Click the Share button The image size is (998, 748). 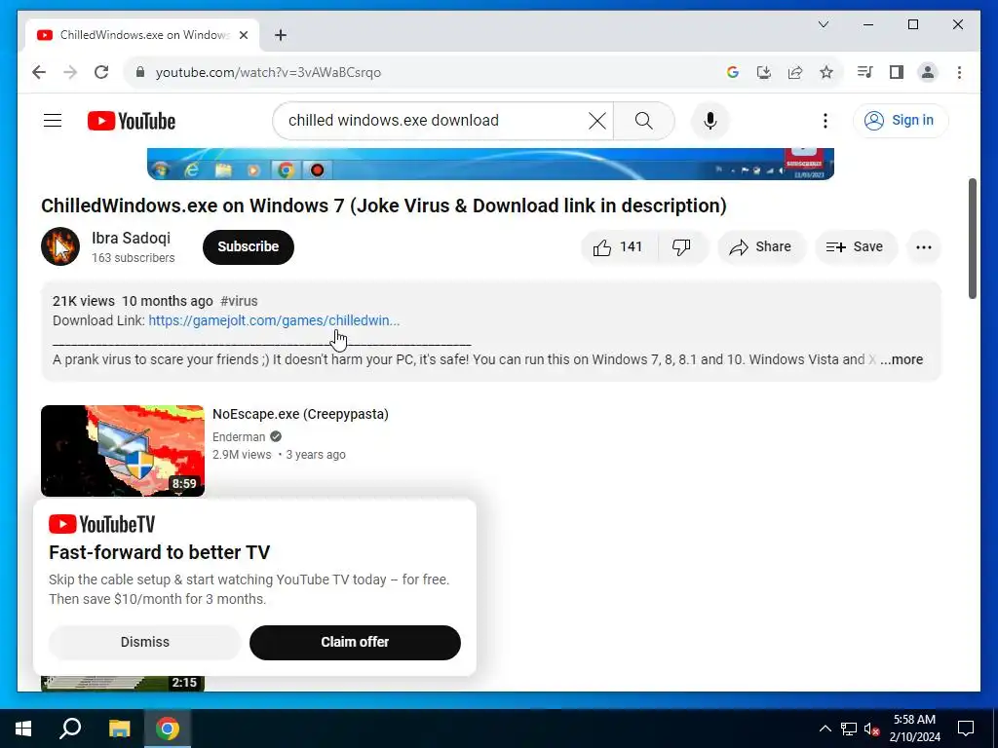tap(761, 246)
